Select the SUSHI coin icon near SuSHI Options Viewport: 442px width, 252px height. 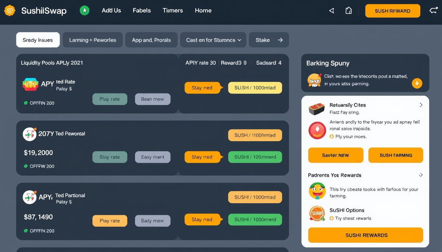pyautogui.click(x=317, y=213)
